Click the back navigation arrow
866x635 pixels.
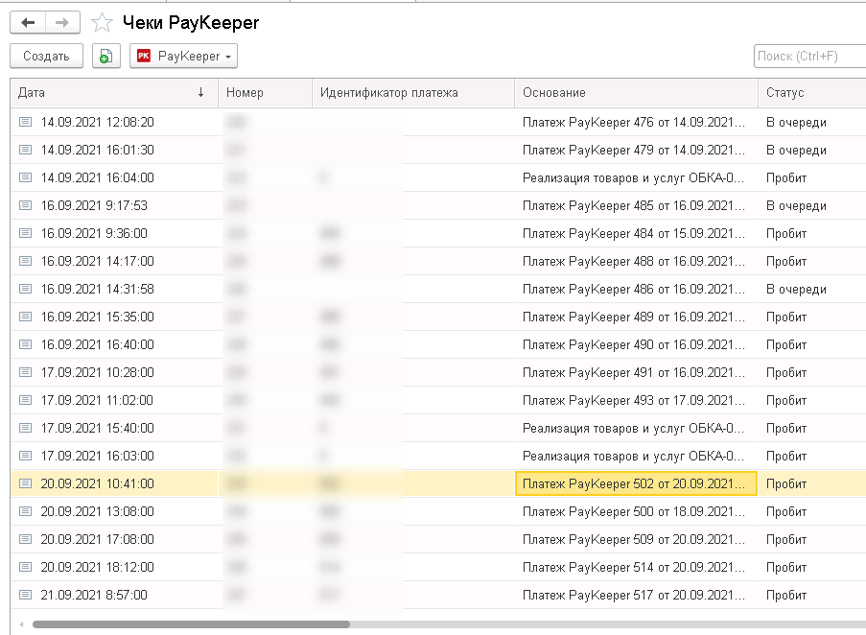(27, 22)
